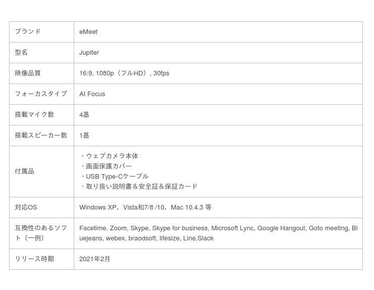The height and width of the screenshot is (290, 374).
Task: Click the 型名 row header
Action: (x=21, y=53)
